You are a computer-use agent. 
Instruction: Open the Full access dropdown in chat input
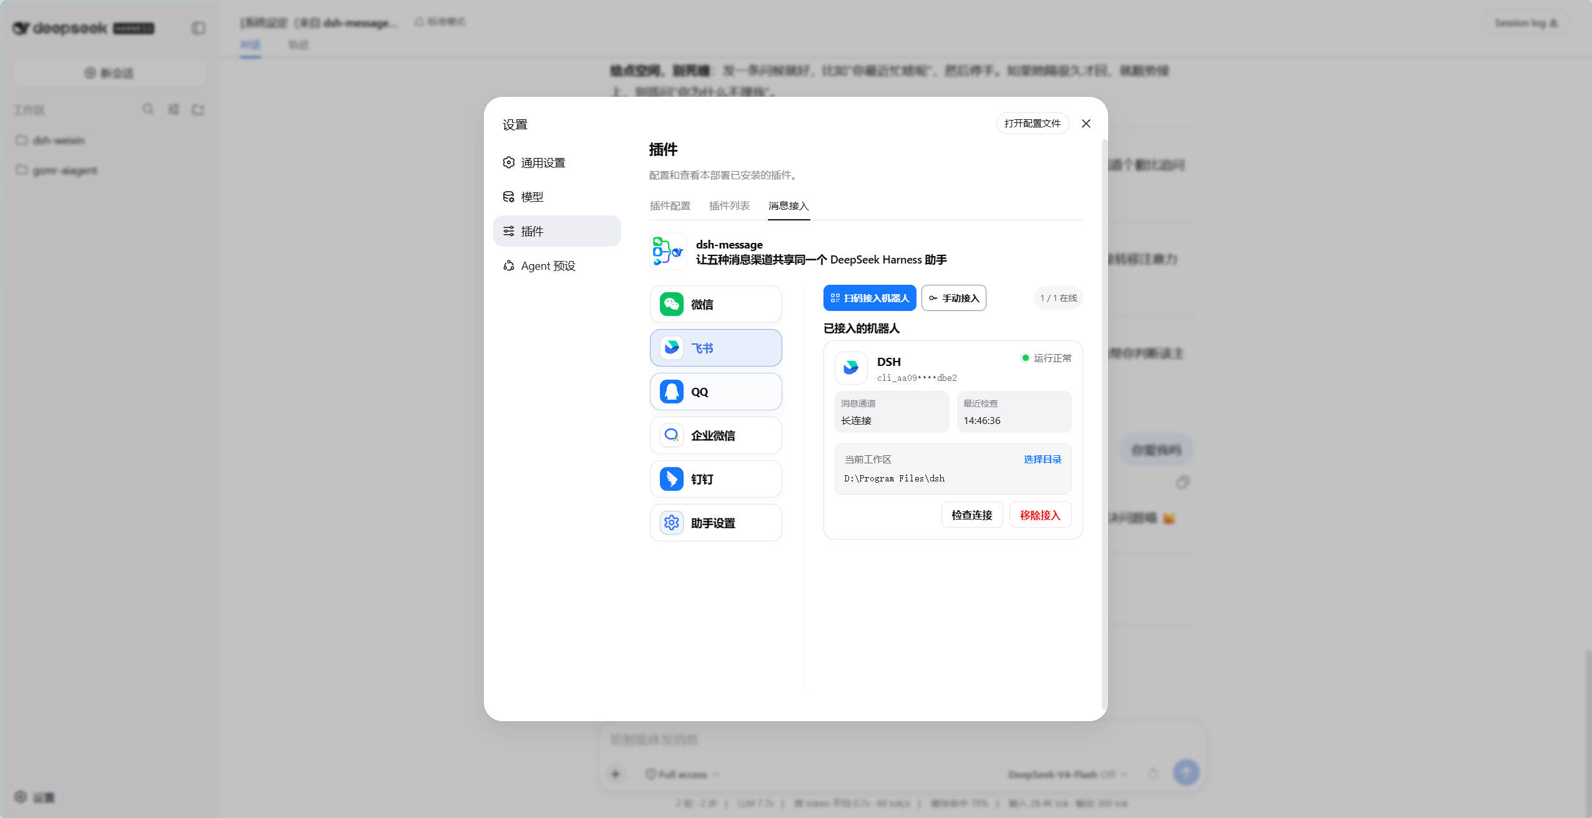pos(682,774)
